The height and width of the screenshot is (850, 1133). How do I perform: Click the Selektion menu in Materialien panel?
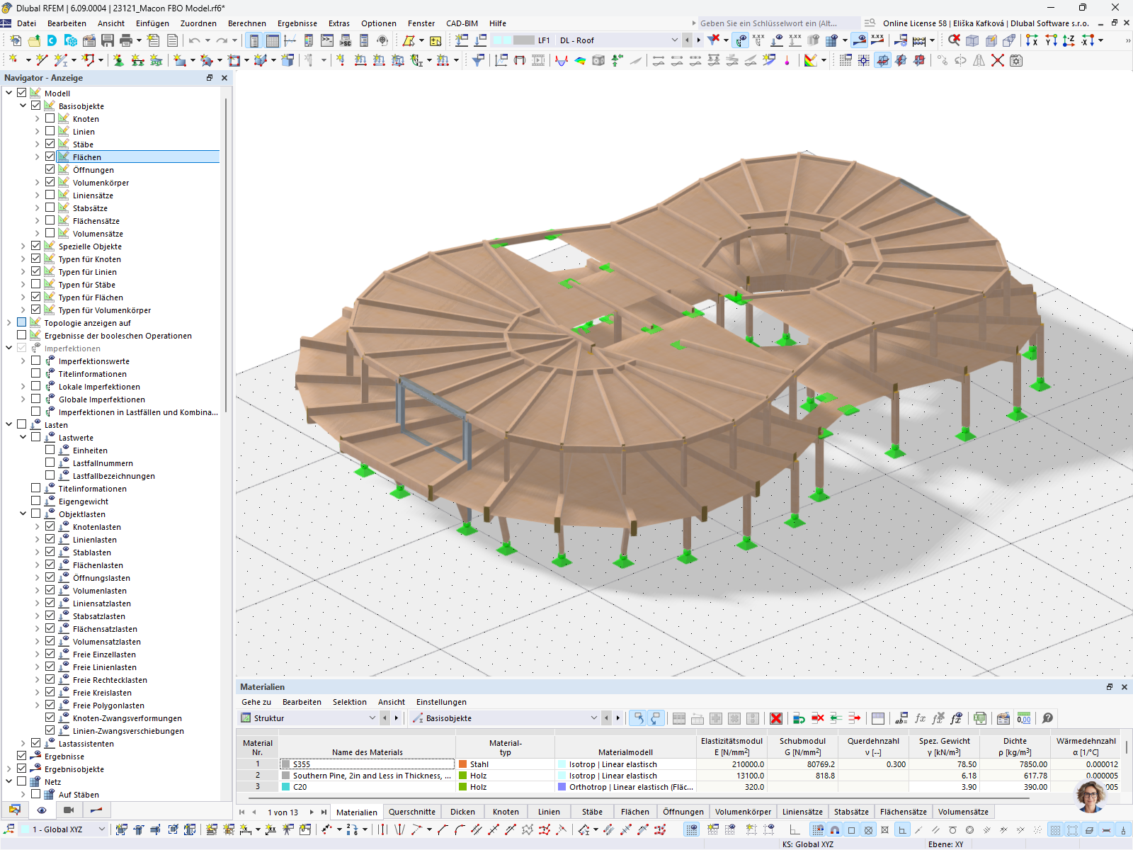(350, 702)
